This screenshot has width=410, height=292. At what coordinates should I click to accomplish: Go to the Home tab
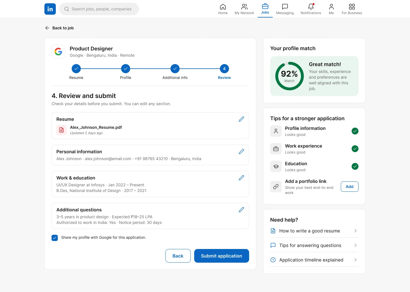coord(223,9)
